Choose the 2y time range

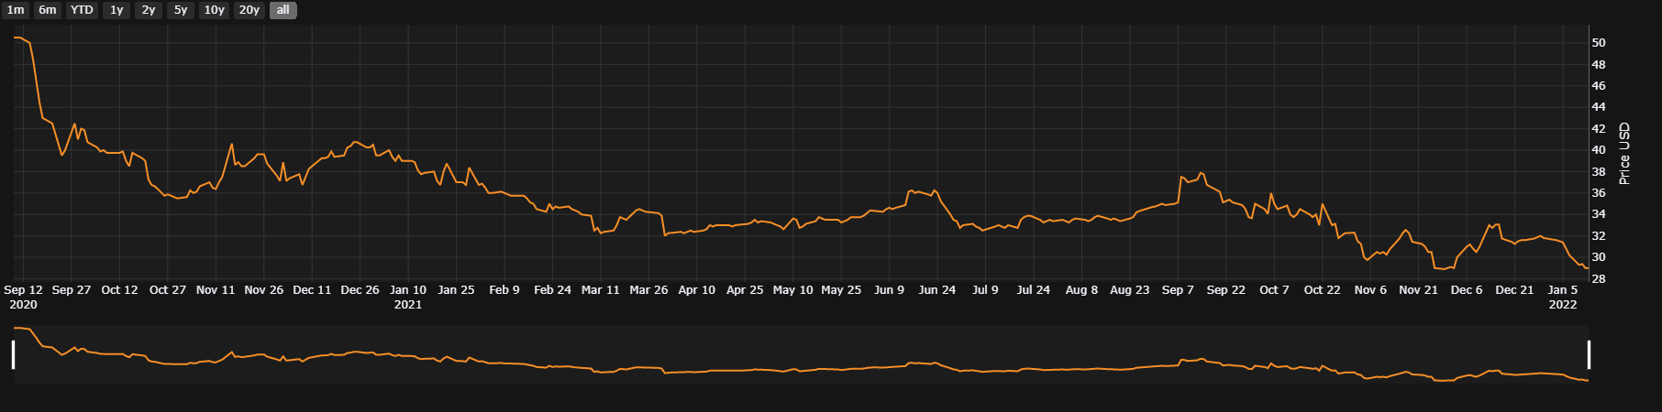coord(149,10)
